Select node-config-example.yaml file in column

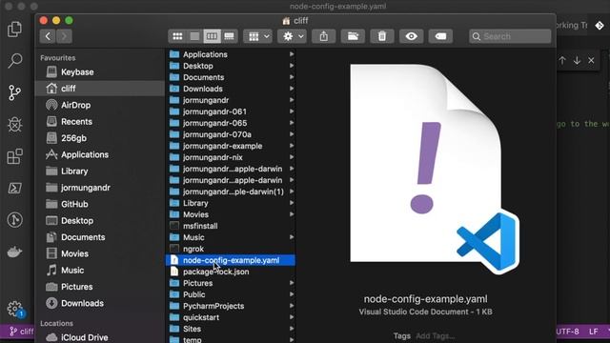[231, 260]
